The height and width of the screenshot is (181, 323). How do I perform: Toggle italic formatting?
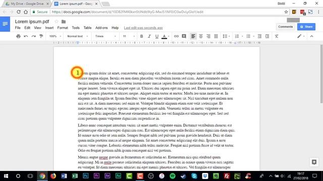tap(149, 36)
